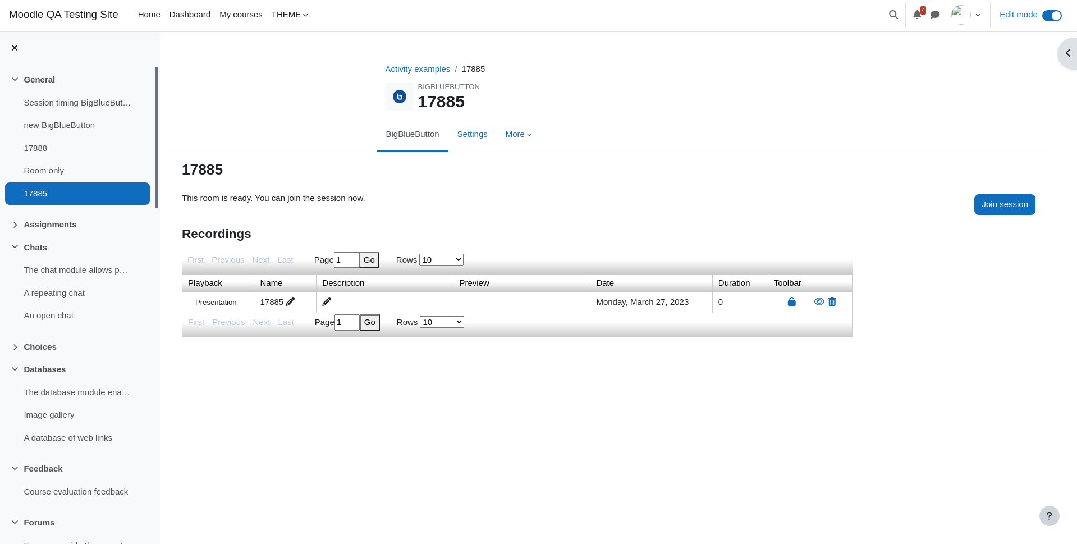
Task: Edit the recording description pencil
Action: 327,301
